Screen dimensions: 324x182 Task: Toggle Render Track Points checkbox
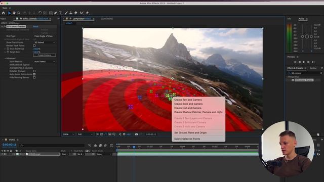(34, 45)
